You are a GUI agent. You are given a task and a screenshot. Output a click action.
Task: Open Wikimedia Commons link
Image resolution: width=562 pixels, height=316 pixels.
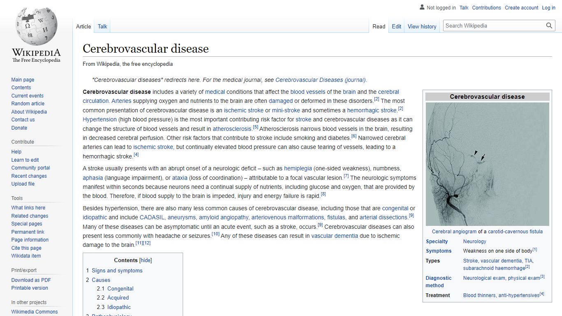35,312
